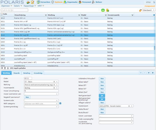Add a new component with plus button

(149, 73)
